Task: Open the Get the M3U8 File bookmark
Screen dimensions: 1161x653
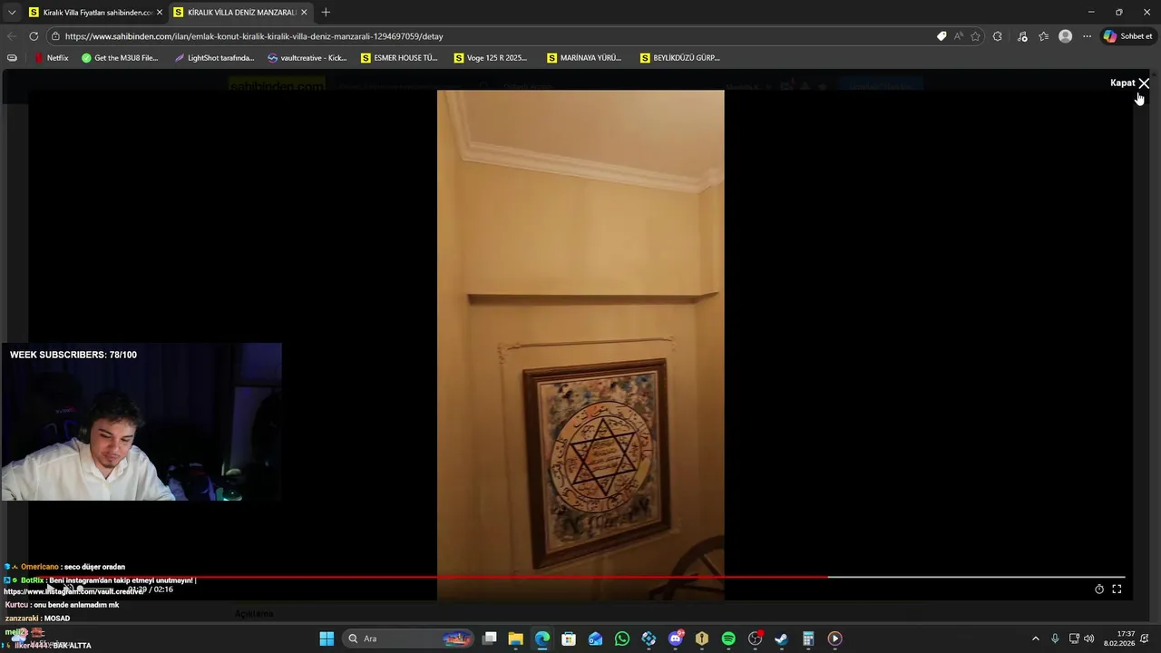Action: (x=120, y=58)
